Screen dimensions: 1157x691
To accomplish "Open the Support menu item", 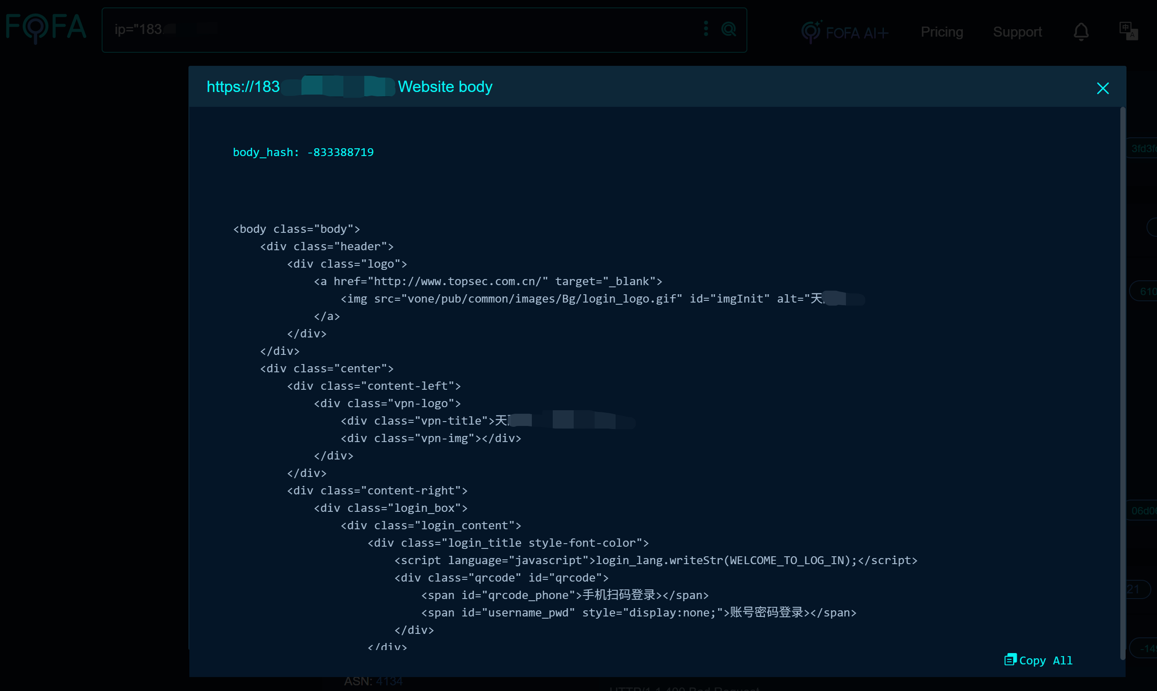I will pyautogui.click(x=1017, y=32).
